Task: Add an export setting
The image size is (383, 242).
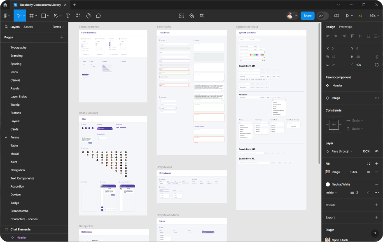Action: point(377,217)
